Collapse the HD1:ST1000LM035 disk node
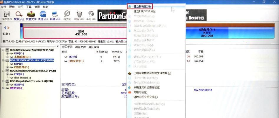The height and width of the screenshot is (118, 279). [3, 60]
